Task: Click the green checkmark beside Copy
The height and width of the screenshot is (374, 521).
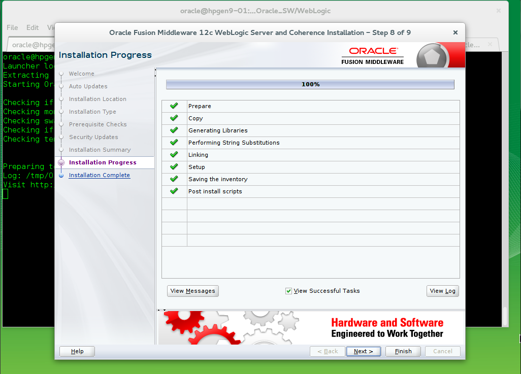Action: point(174,118)
